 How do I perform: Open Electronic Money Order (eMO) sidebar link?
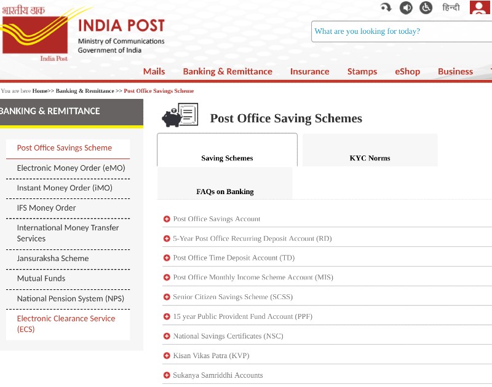tap(71, 168)
